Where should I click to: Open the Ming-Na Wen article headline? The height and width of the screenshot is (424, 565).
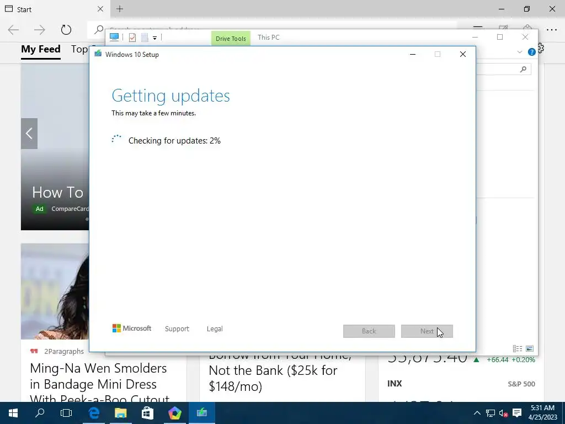click(99, 384)
